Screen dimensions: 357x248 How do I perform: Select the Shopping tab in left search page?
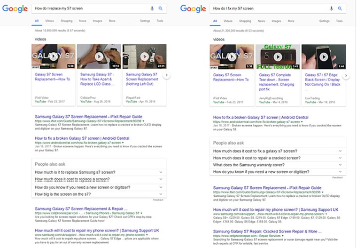click(x=67, y=21)
